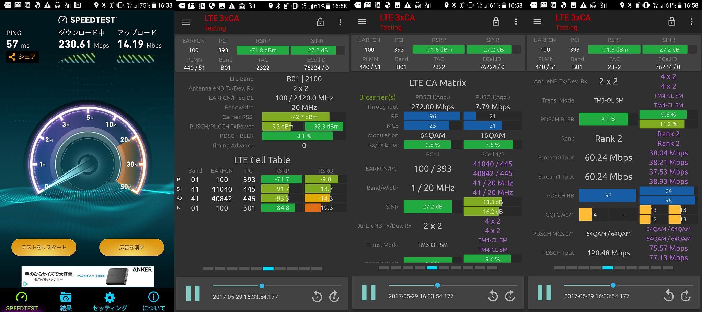Open the hamburger menu on the LTE Cell Table screen

point(186,22)
